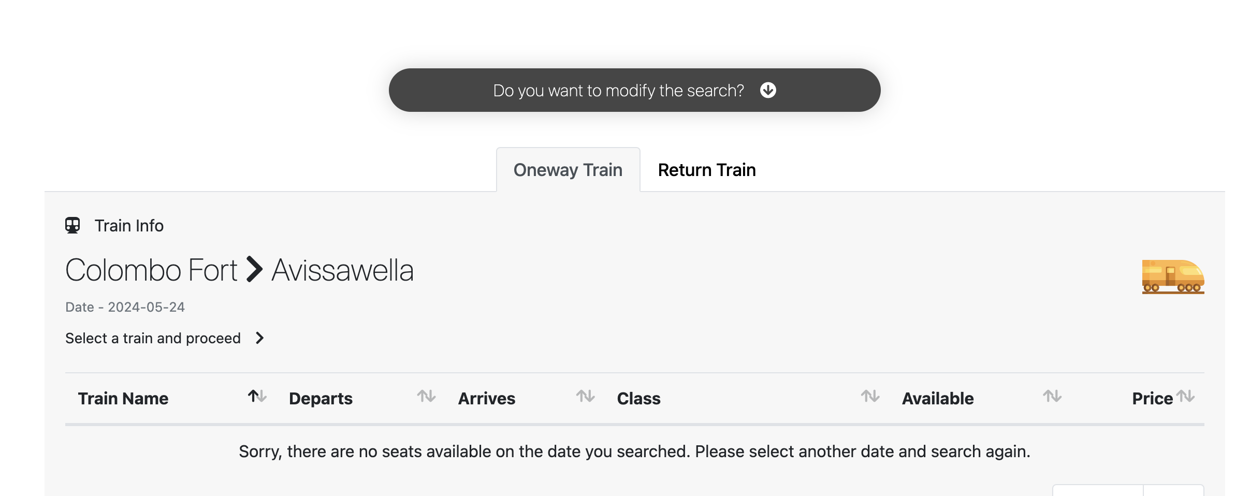Click the Available column header label
The width and height of the screenshot is (1250, 496).
click(938, 399)
